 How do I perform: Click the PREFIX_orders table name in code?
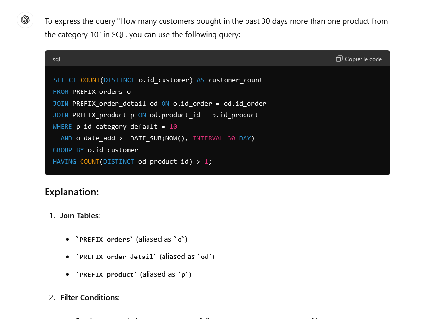click(x=97, y=91)
